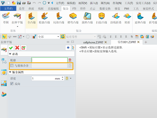Close the 零件001.Z3PRT tab
Viewport: 157px width, 118px height.
tap(138, 42)
